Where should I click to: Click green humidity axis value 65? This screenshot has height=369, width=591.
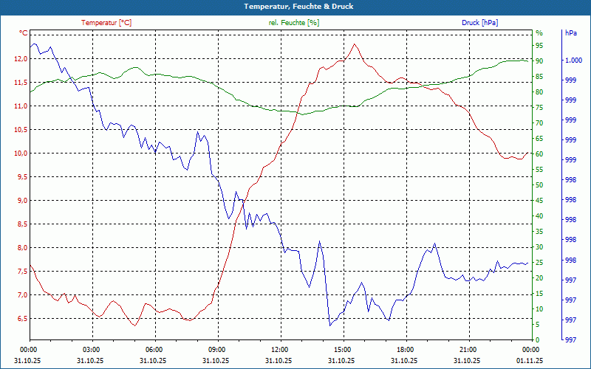[539, 139]
